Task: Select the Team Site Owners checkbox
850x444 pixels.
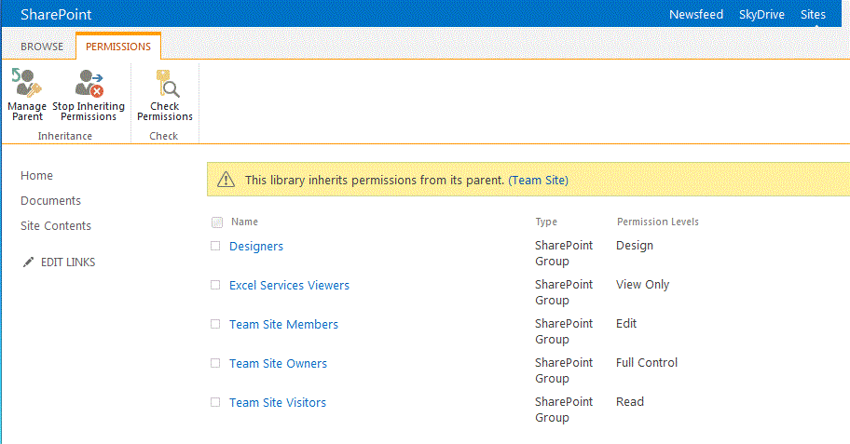Action: pyautogui.click(x=215, y=363)
